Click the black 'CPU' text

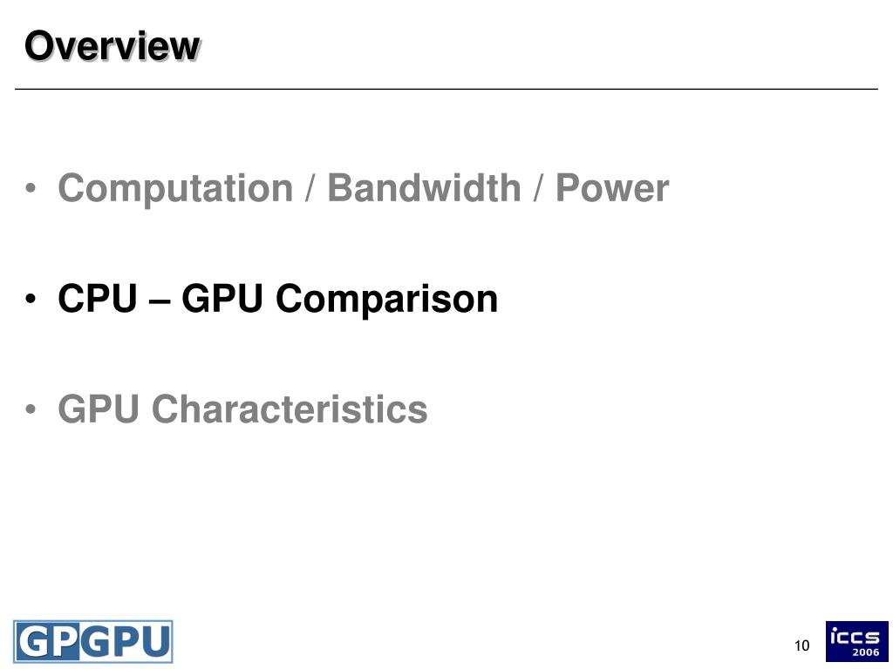tap(98, 298)
